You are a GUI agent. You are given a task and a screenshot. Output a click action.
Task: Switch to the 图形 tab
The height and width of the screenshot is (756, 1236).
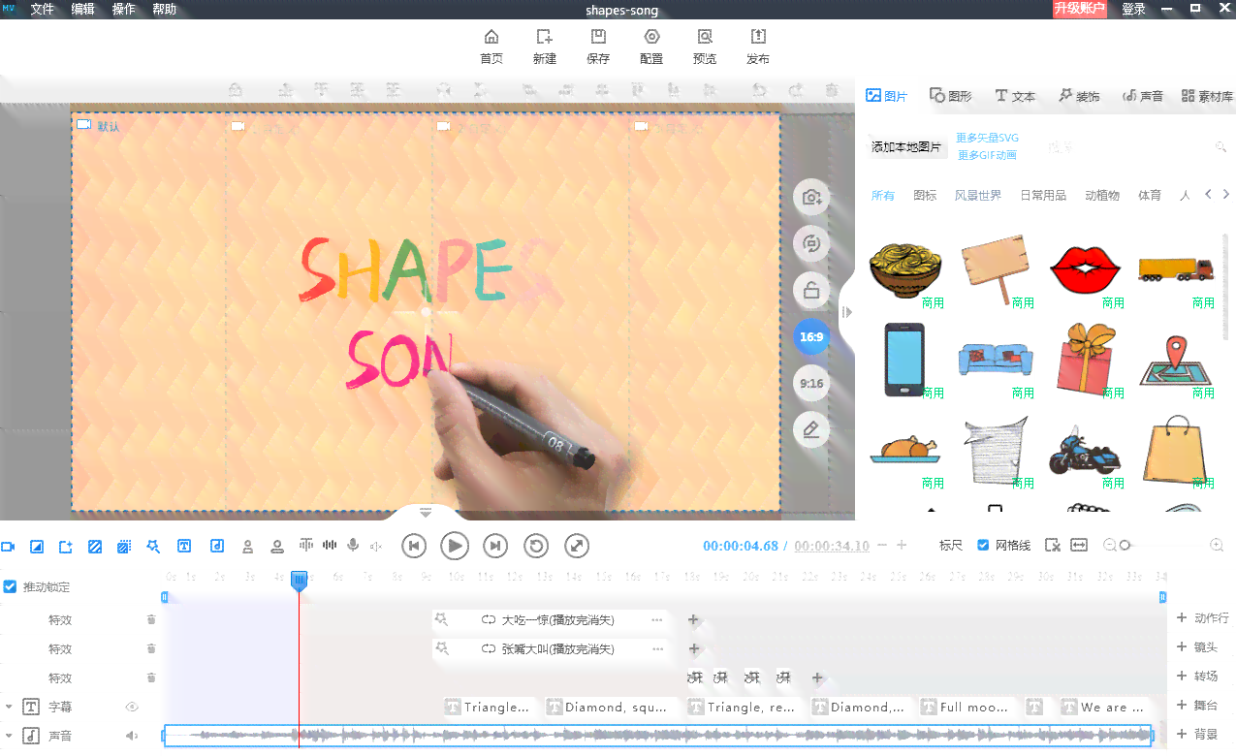point(951,96)
